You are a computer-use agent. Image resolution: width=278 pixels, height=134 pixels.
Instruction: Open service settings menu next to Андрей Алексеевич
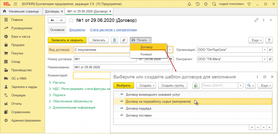(249, 4)
